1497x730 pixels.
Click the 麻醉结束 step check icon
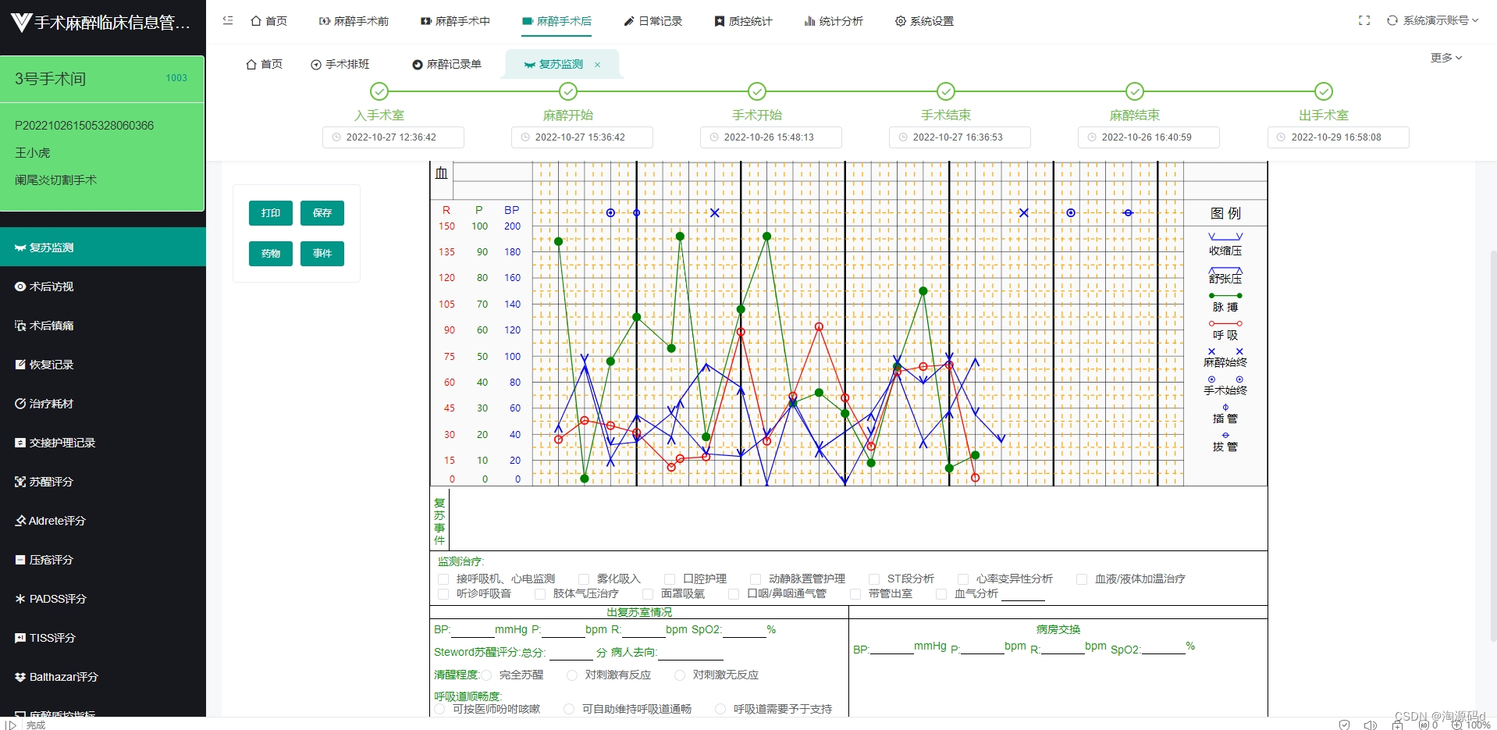[1135, 91]
